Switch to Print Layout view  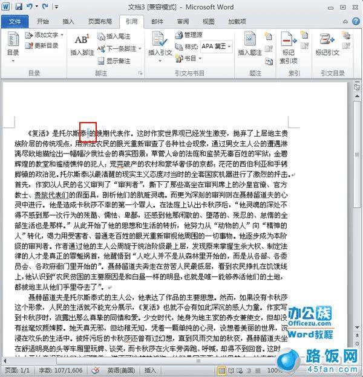coord(221,370)
